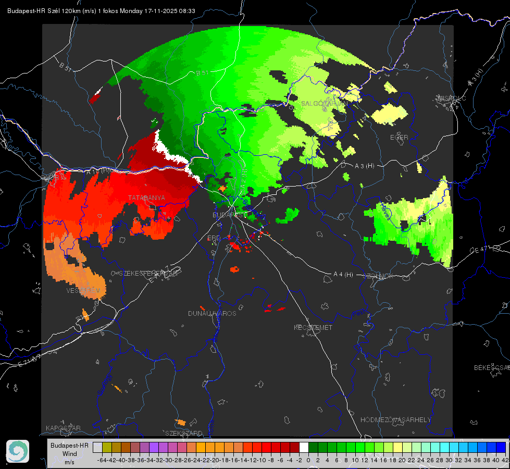This screenshot has width=510, height=469.
Task: Pick the light grey swatch at the legend's left end
Action: [x=97, y=447]
